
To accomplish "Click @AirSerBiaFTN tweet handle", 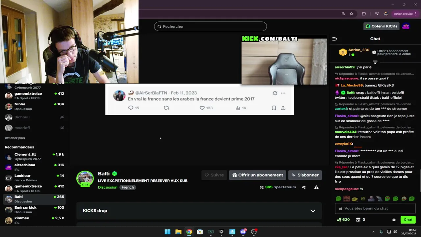I will click(151, 93).
